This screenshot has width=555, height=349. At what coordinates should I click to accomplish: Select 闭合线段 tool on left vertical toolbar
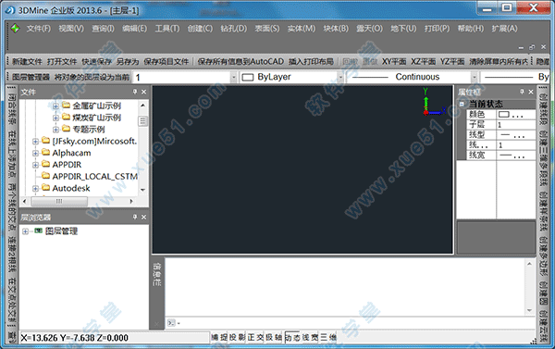(12, 108)
